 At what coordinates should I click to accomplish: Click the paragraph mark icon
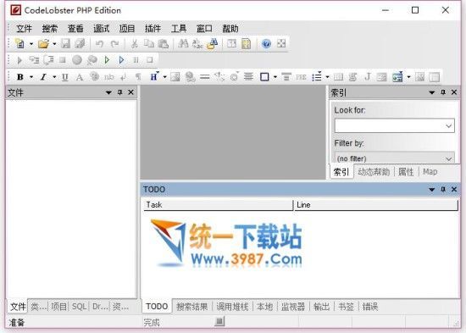pos(138,77)
